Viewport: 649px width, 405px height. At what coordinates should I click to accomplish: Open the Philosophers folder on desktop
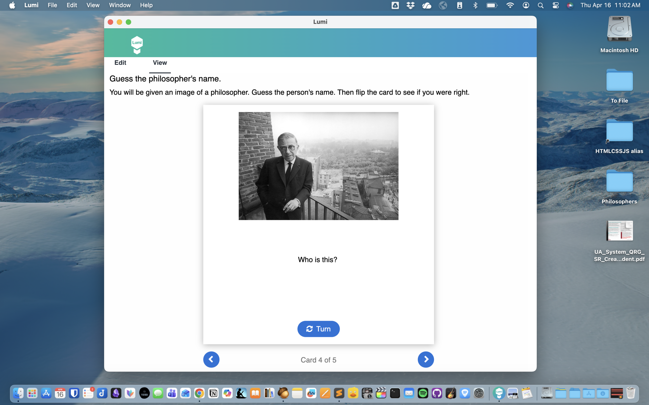coord(619,187)
